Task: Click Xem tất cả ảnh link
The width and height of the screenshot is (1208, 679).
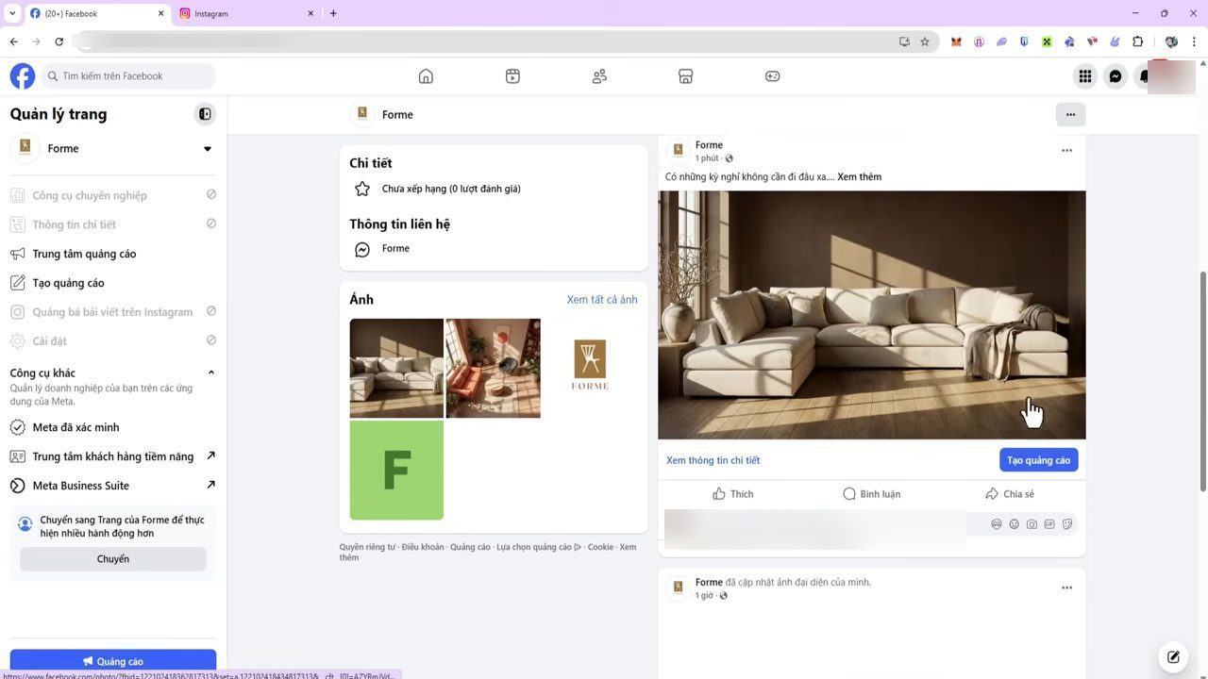Action: 602,300
